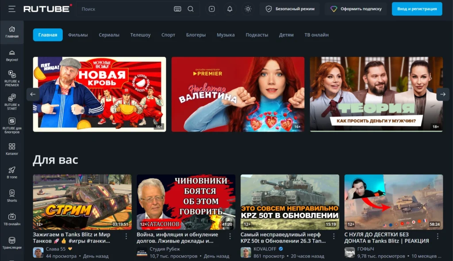The width and height of the screenshot is (453, 261).
Task: Open the В топе sidebar section
Action: coord(12,171)
